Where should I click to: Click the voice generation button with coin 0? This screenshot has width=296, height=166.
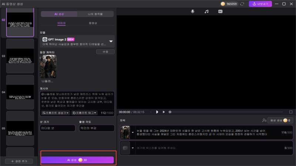280,120
